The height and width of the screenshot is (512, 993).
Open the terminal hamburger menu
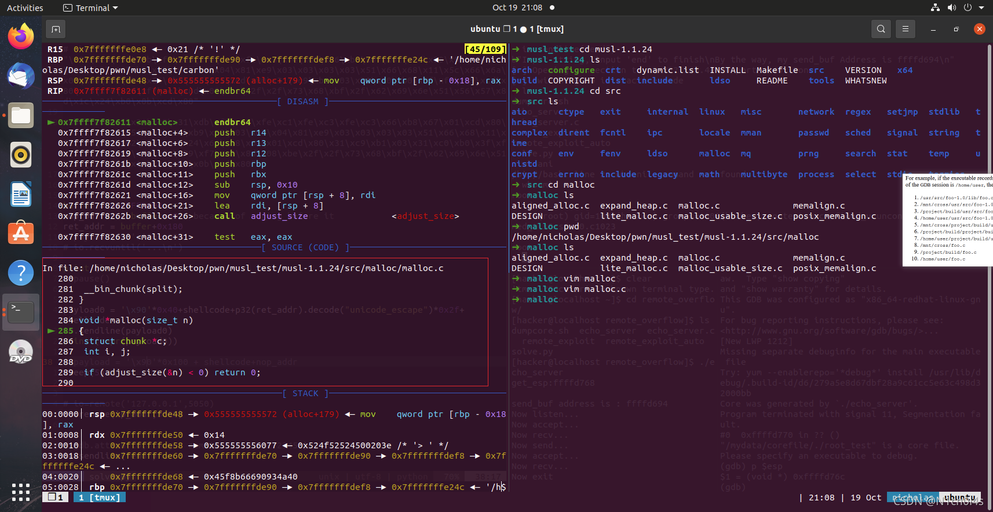(906, 29)
